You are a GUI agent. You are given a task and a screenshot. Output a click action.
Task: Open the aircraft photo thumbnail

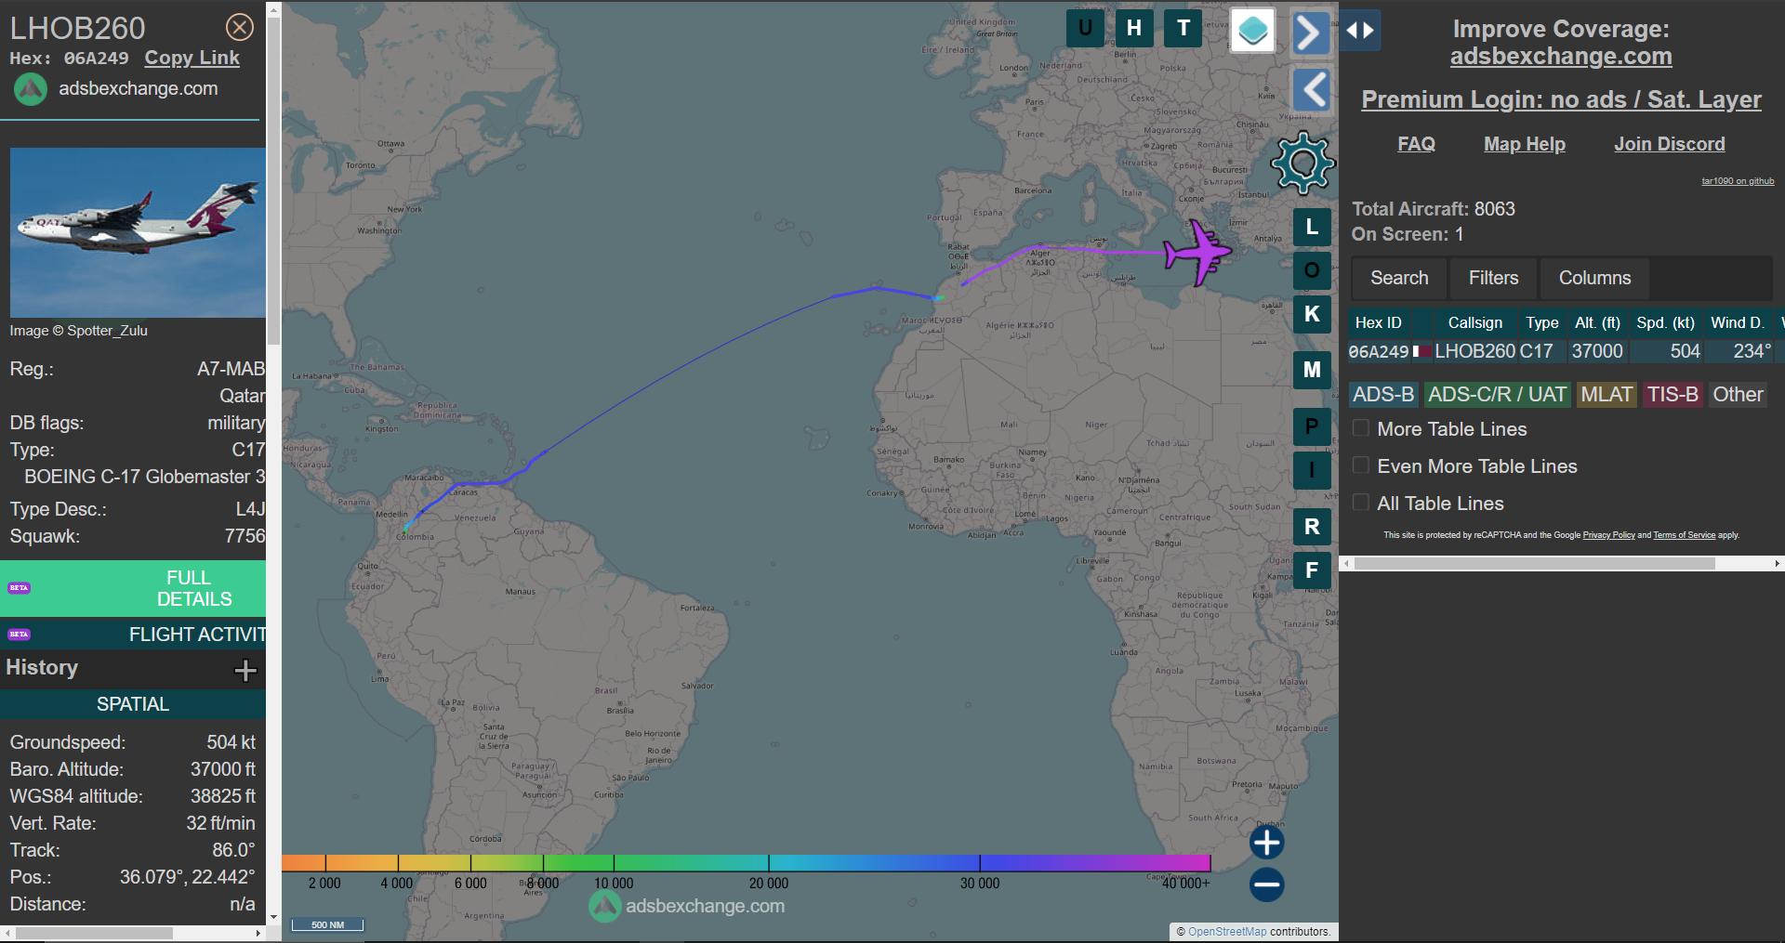click(x=138, y=232)
